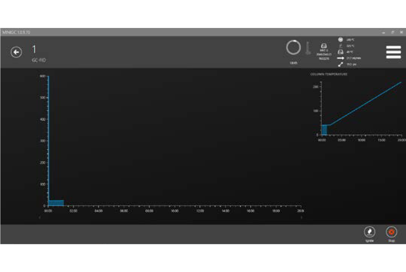The image size is (406, 272).
Task: Click the blue filled region on chromatogram
Action: [56, 203]
